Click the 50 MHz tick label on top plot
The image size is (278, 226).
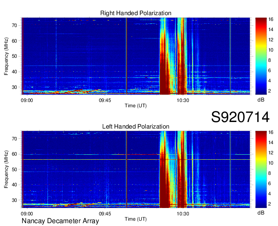14,56
